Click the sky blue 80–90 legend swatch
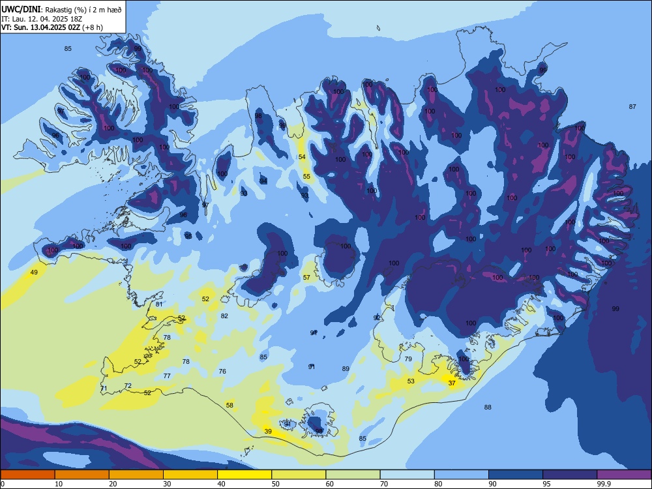The width and height of the screenshot is (652, 489). pos(462,475)
